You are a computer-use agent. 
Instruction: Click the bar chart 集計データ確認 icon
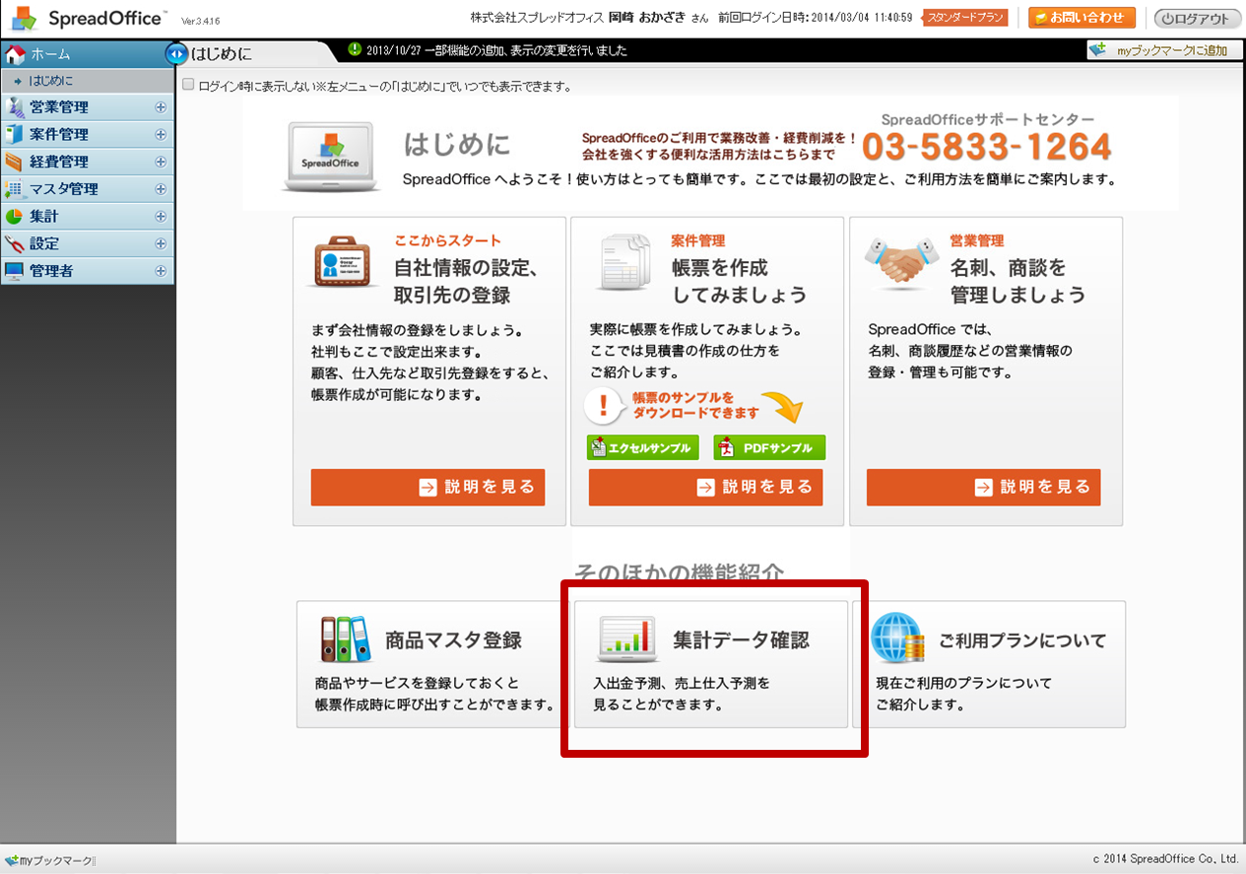tap(626, 639)
